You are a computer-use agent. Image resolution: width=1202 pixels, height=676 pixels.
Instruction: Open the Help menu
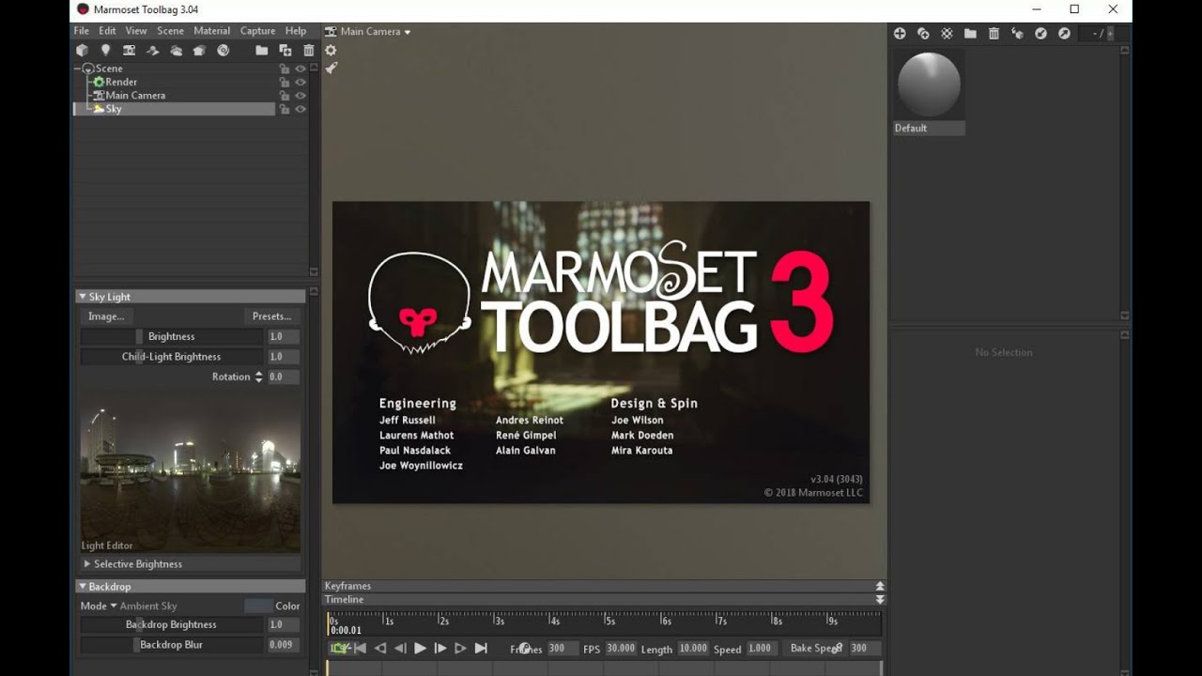point(296,31)
